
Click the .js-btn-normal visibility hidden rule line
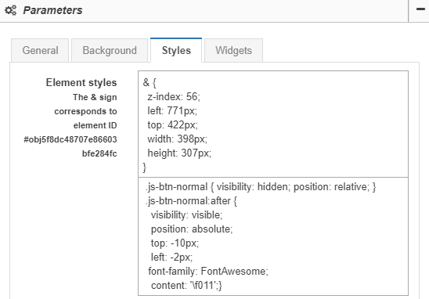[261, 187]
